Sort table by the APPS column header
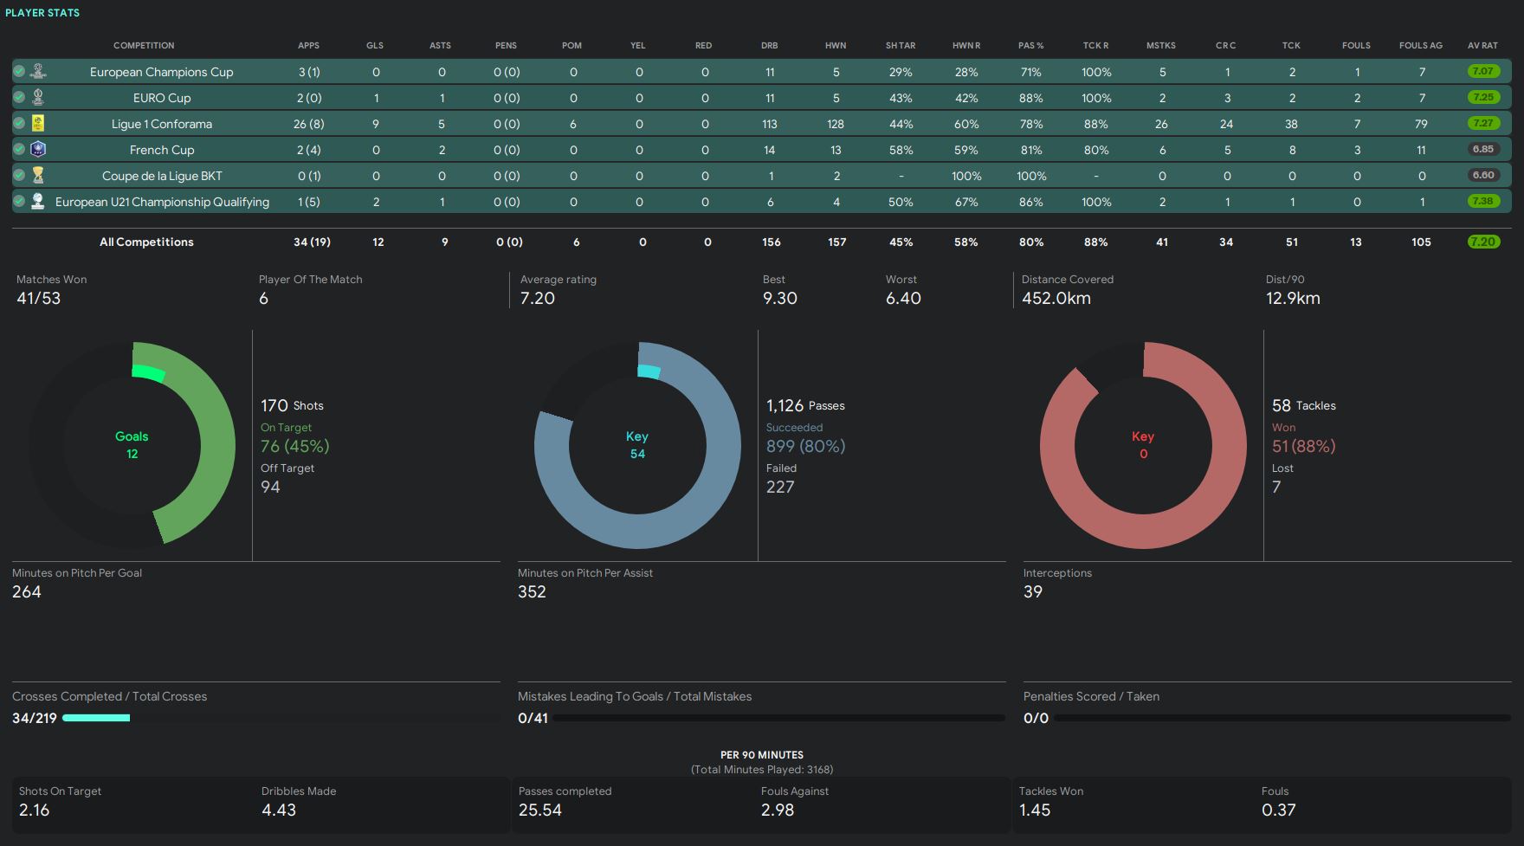Image resolution: width=1524 pixels, height=846 pixels. pos(308,45)
